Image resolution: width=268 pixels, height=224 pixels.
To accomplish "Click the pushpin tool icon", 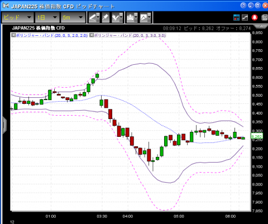I will (x=106, y=17).
